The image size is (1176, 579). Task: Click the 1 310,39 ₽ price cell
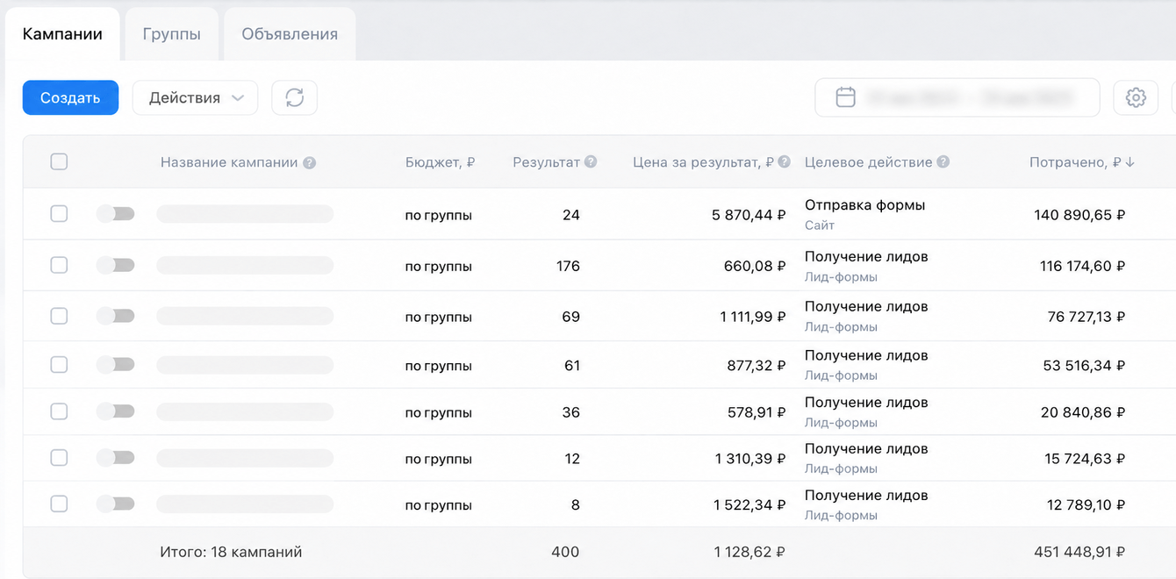(x=750, y=459)
